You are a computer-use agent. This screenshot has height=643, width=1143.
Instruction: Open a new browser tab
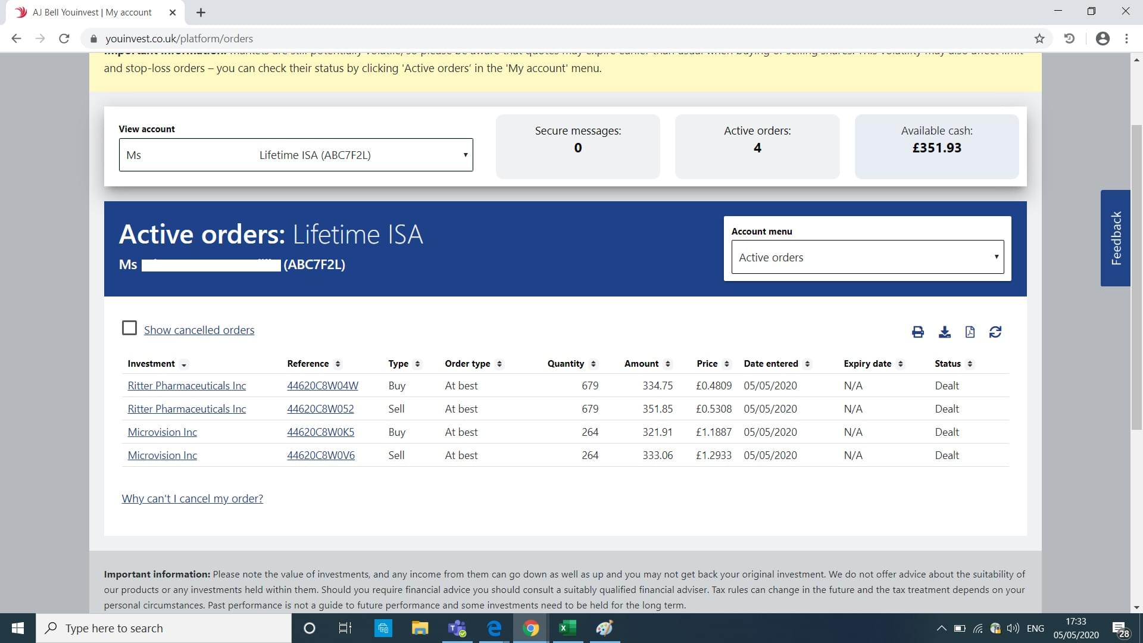coord(201,13)
